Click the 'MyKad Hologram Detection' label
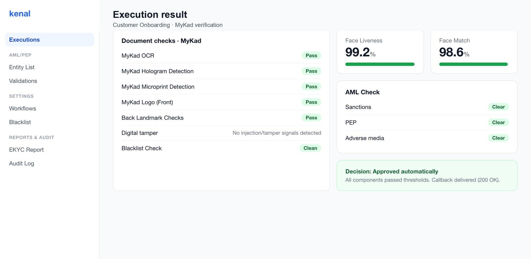 [x=157, y=71]
